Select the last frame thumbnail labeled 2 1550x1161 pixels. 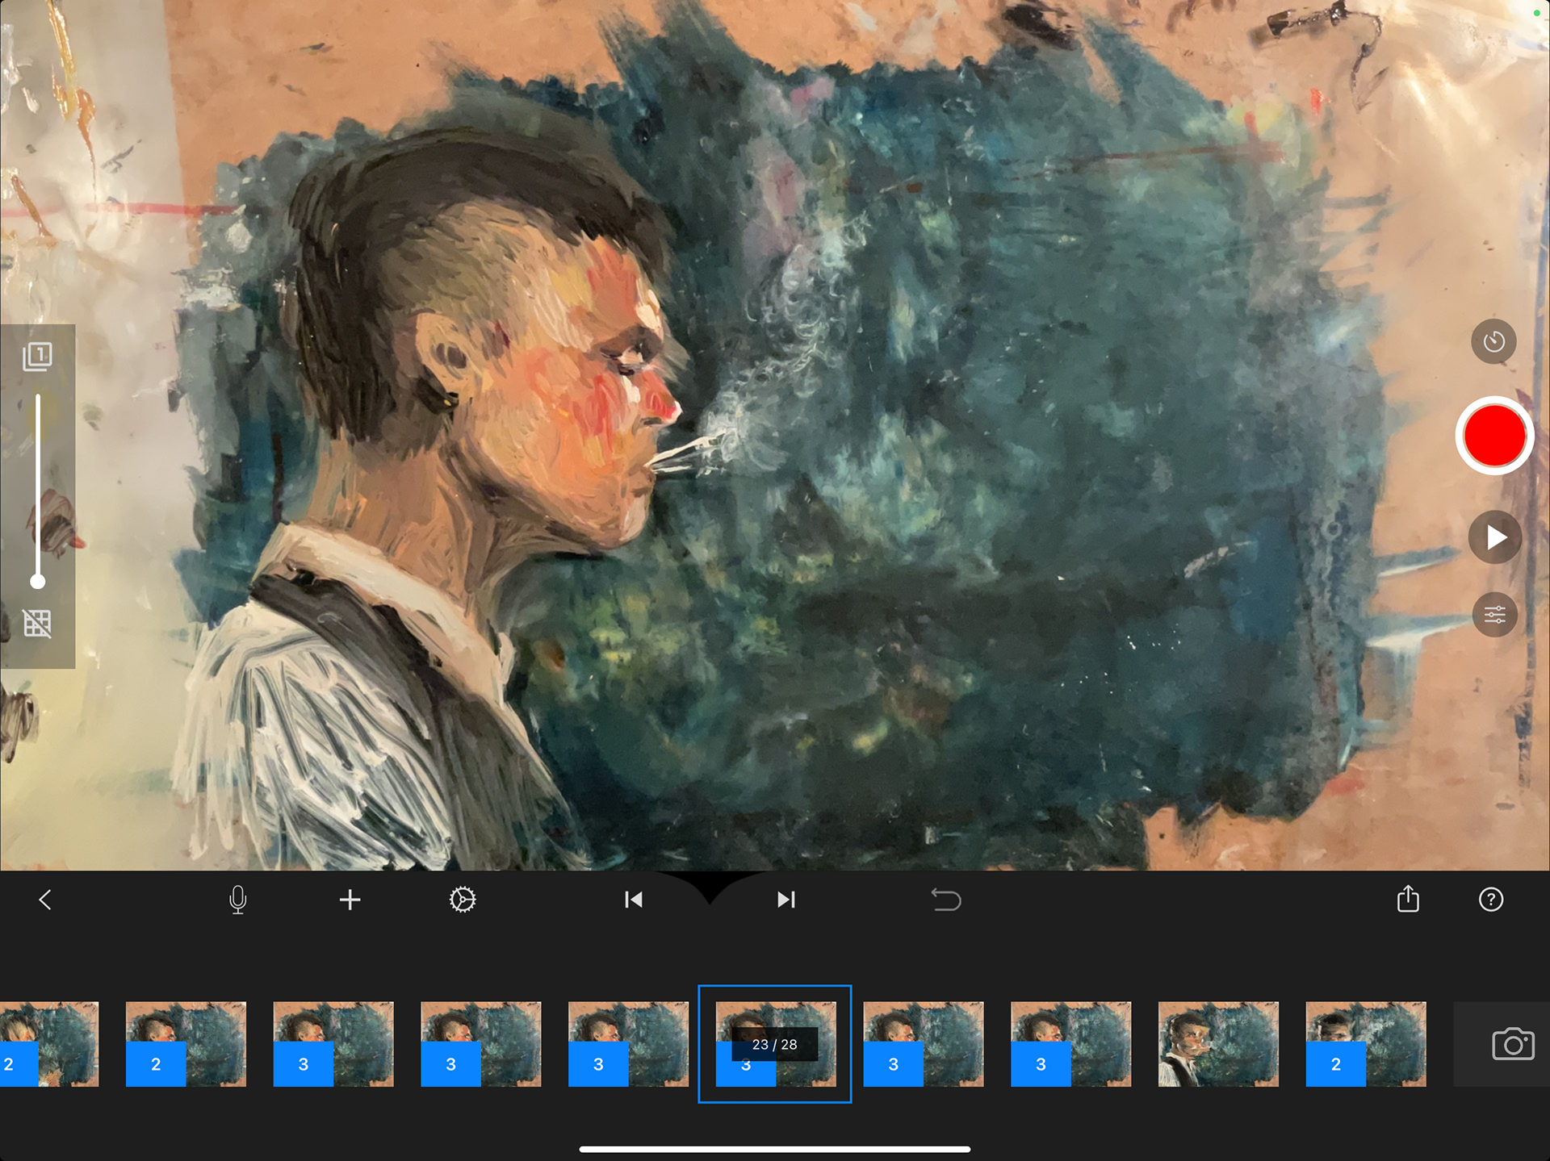point(1365,1044)
